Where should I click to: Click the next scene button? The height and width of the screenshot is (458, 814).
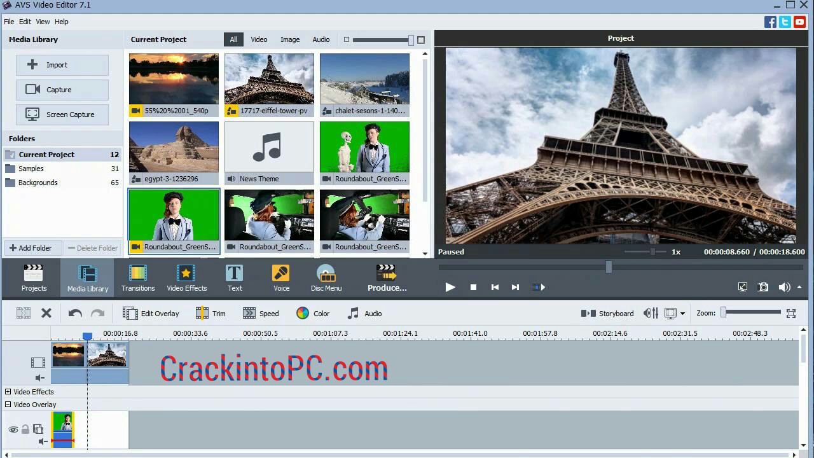tap(539, 287)
